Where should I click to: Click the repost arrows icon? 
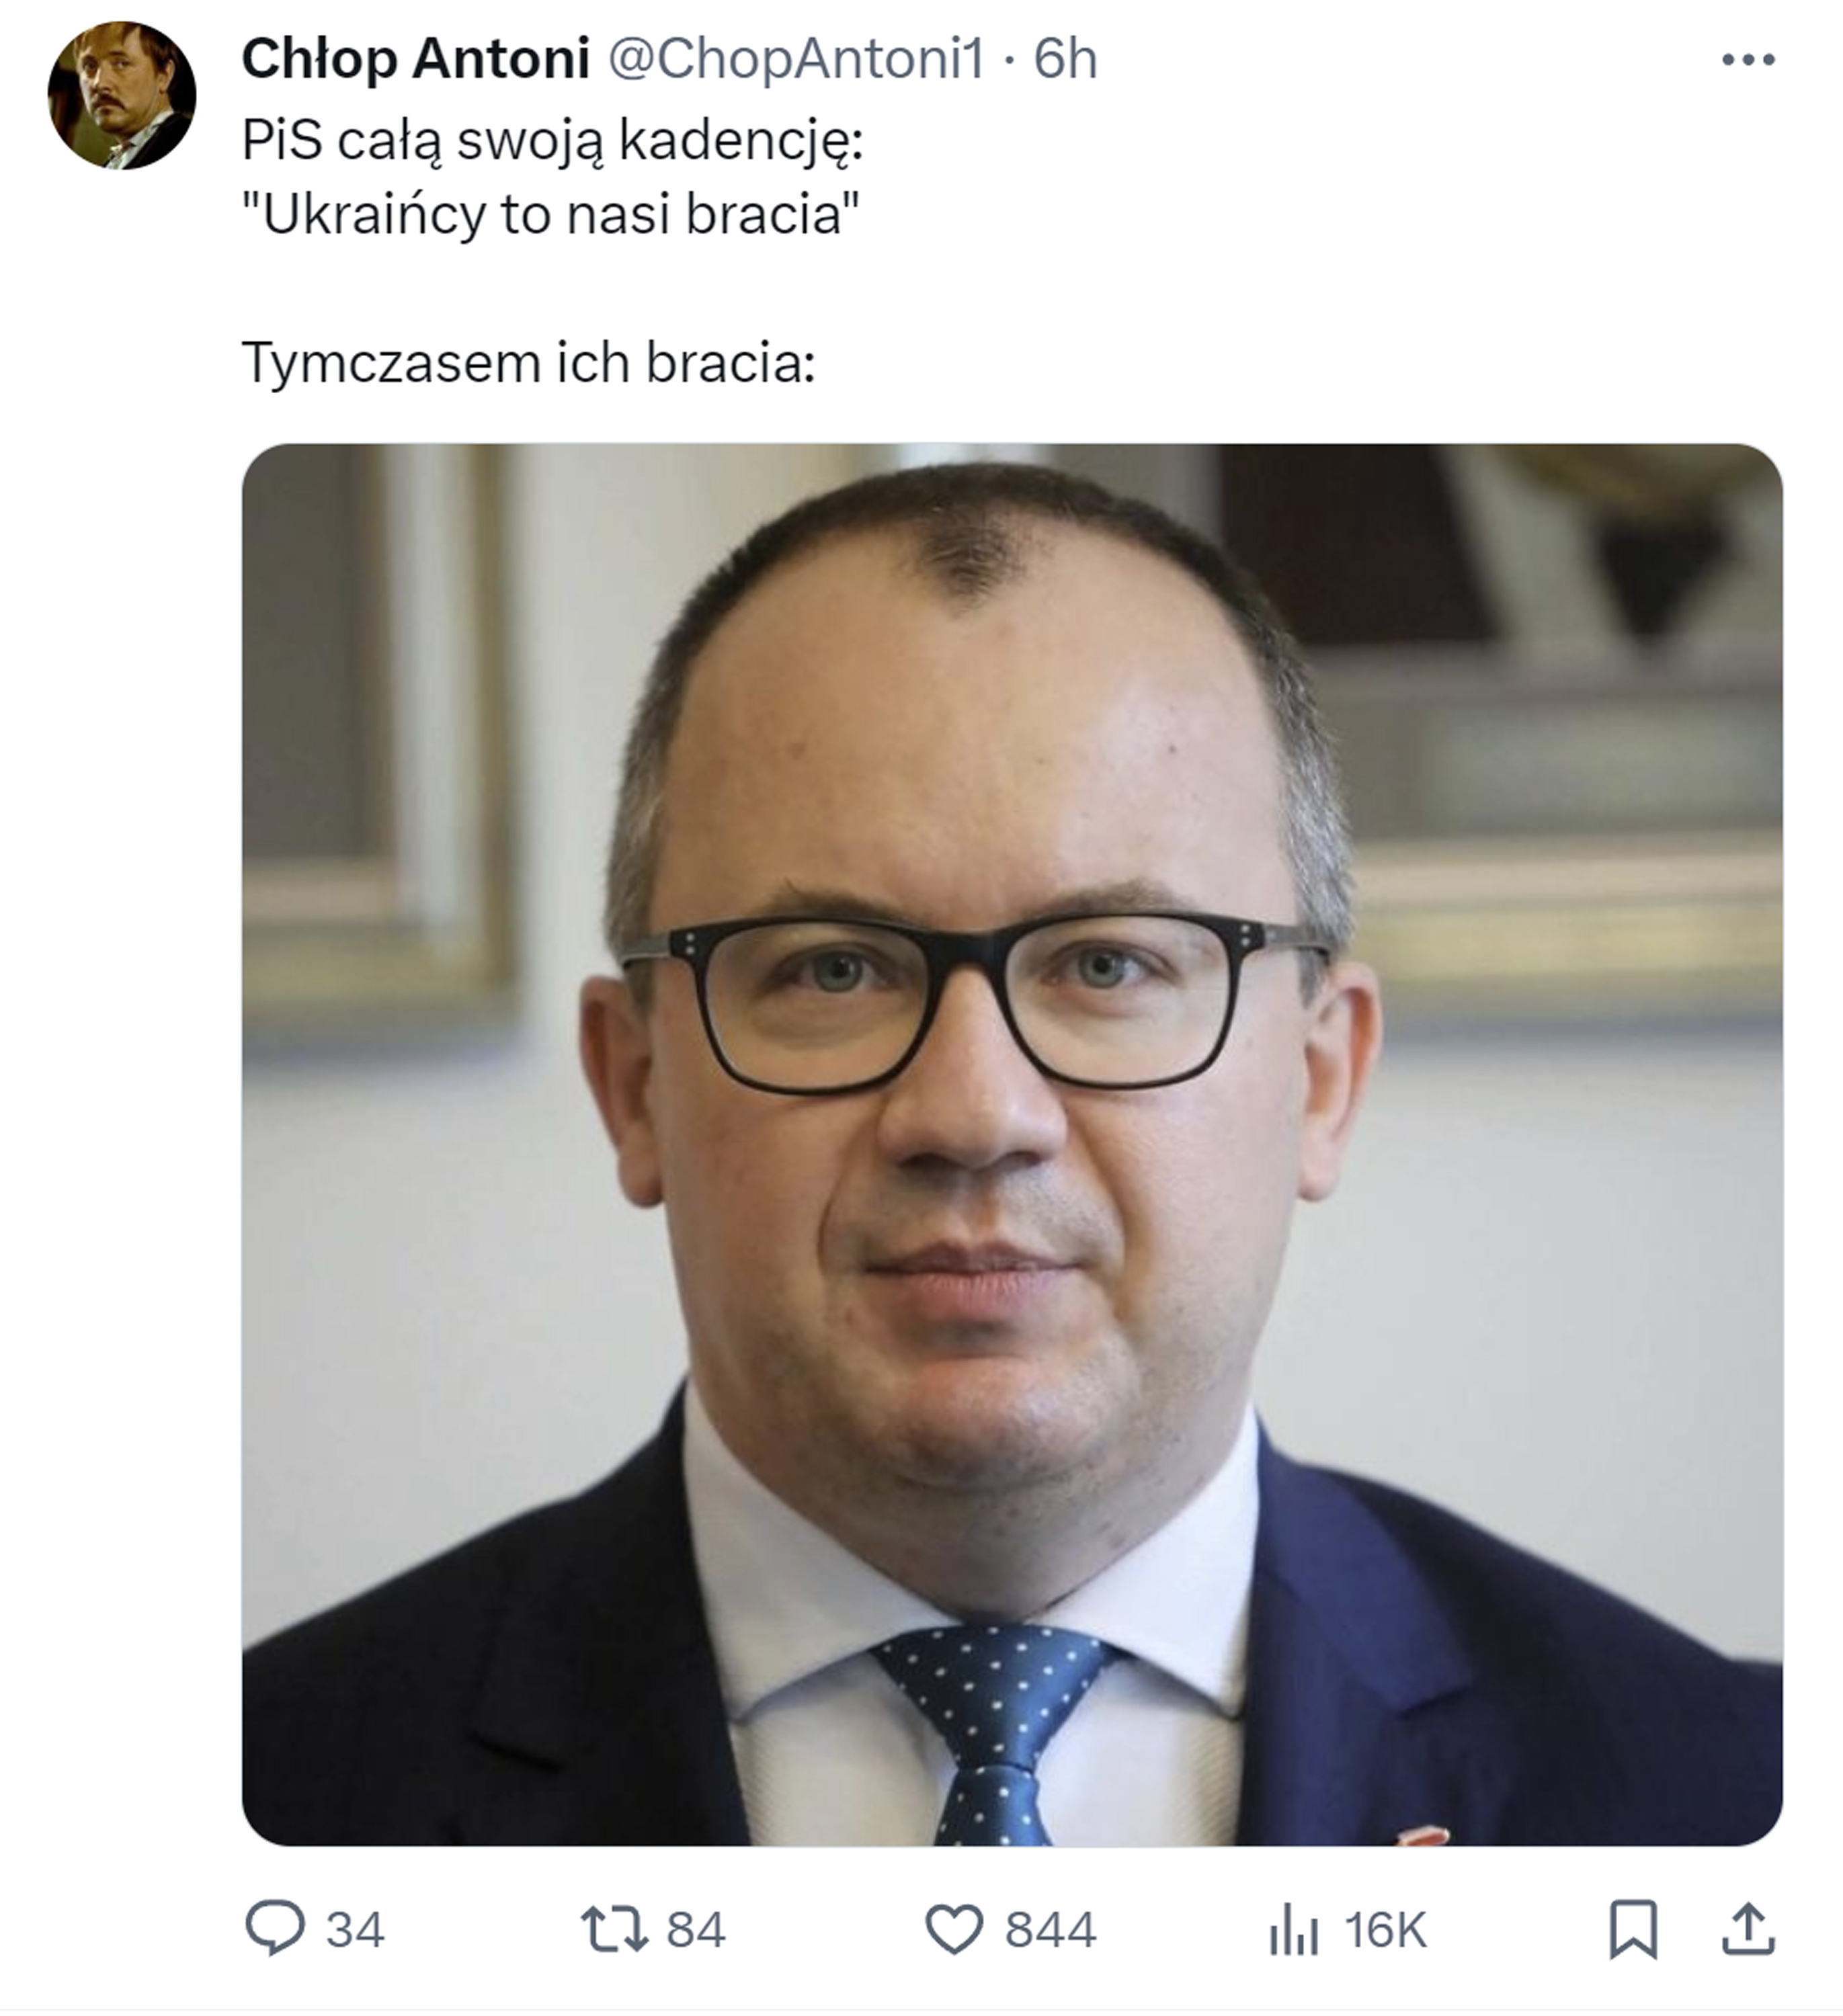click(x=614, y=1928)
